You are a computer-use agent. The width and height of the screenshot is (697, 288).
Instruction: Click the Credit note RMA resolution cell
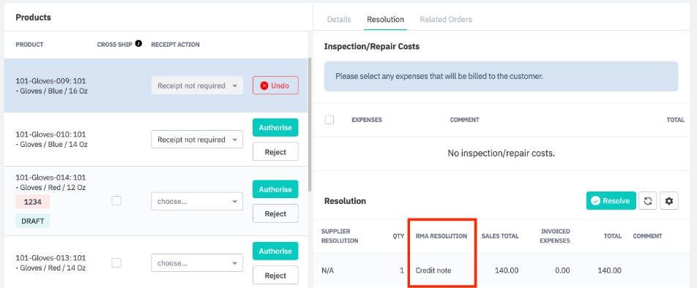click(433, 270)
